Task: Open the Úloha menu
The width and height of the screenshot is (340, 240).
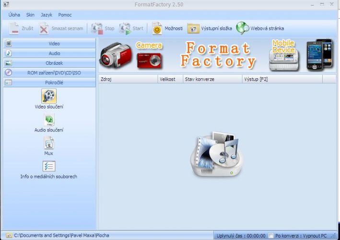Action: [14, 15]
